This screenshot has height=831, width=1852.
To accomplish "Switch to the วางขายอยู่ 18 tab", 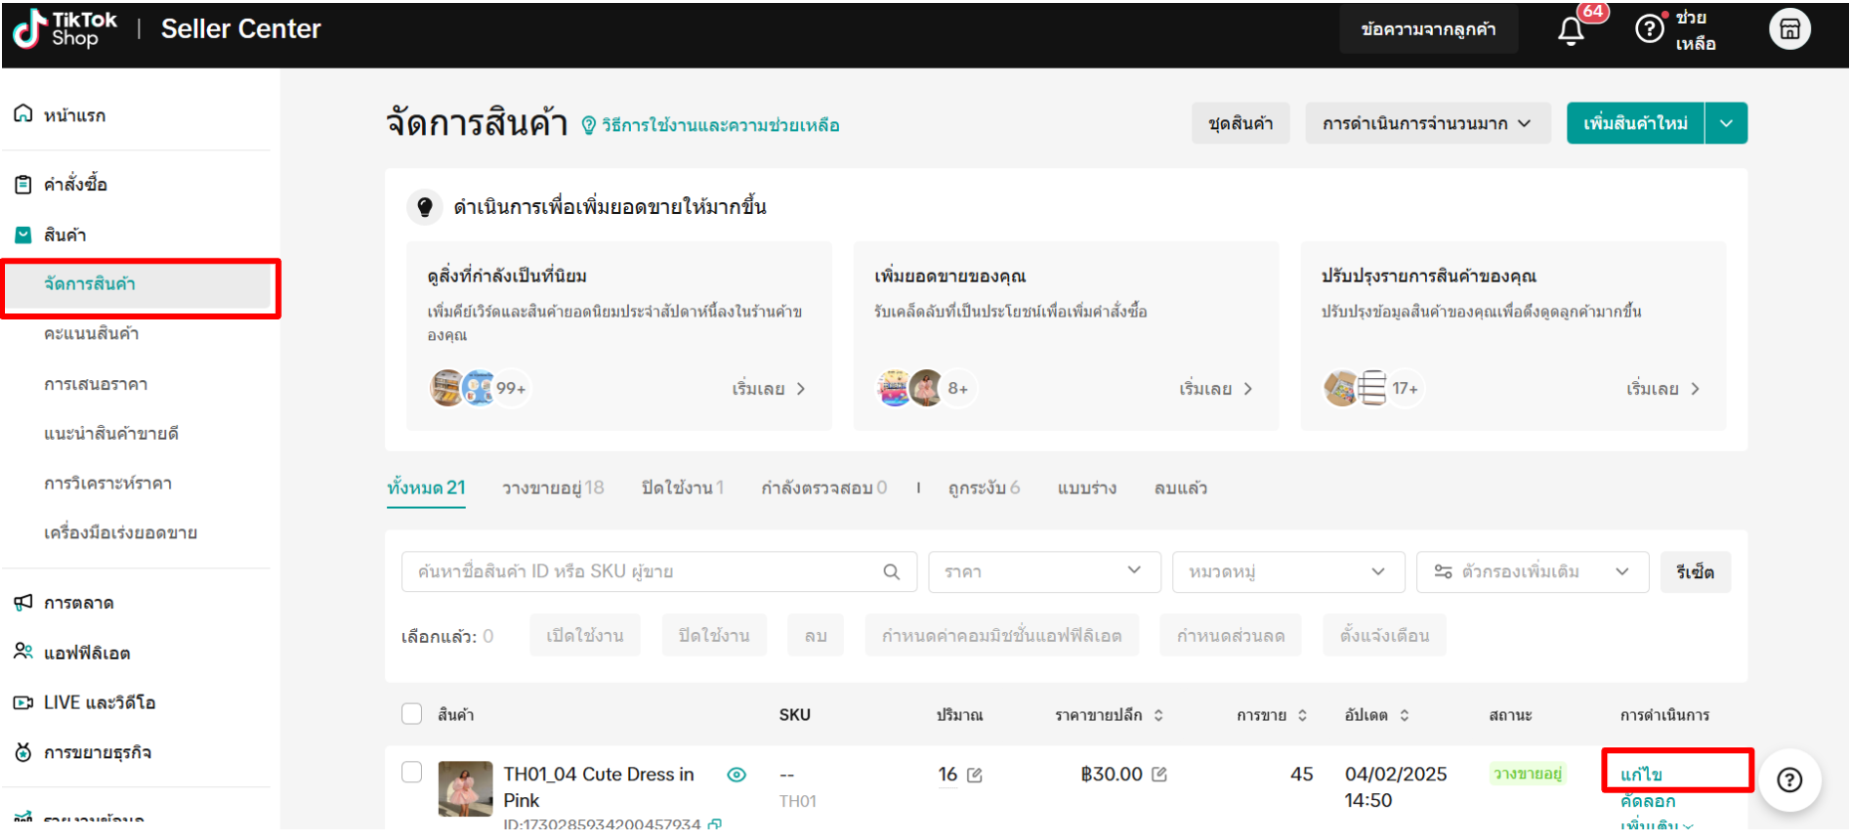I will point(552,488).
